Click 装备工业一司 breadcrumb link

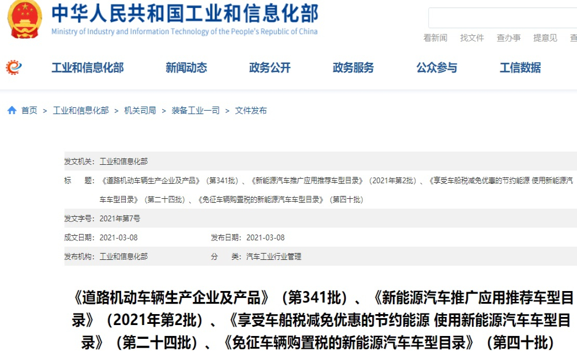(x=196, y=110)
